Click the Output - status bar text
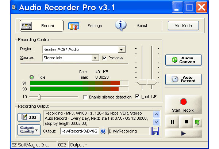Image resolution: width=219 pixels, height=149 pixels. point(78,145)
